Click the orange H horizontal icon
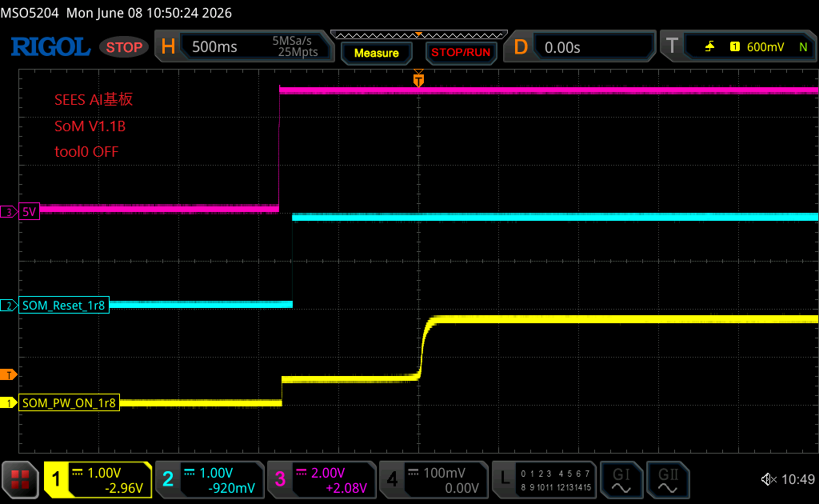 [168, 47]
